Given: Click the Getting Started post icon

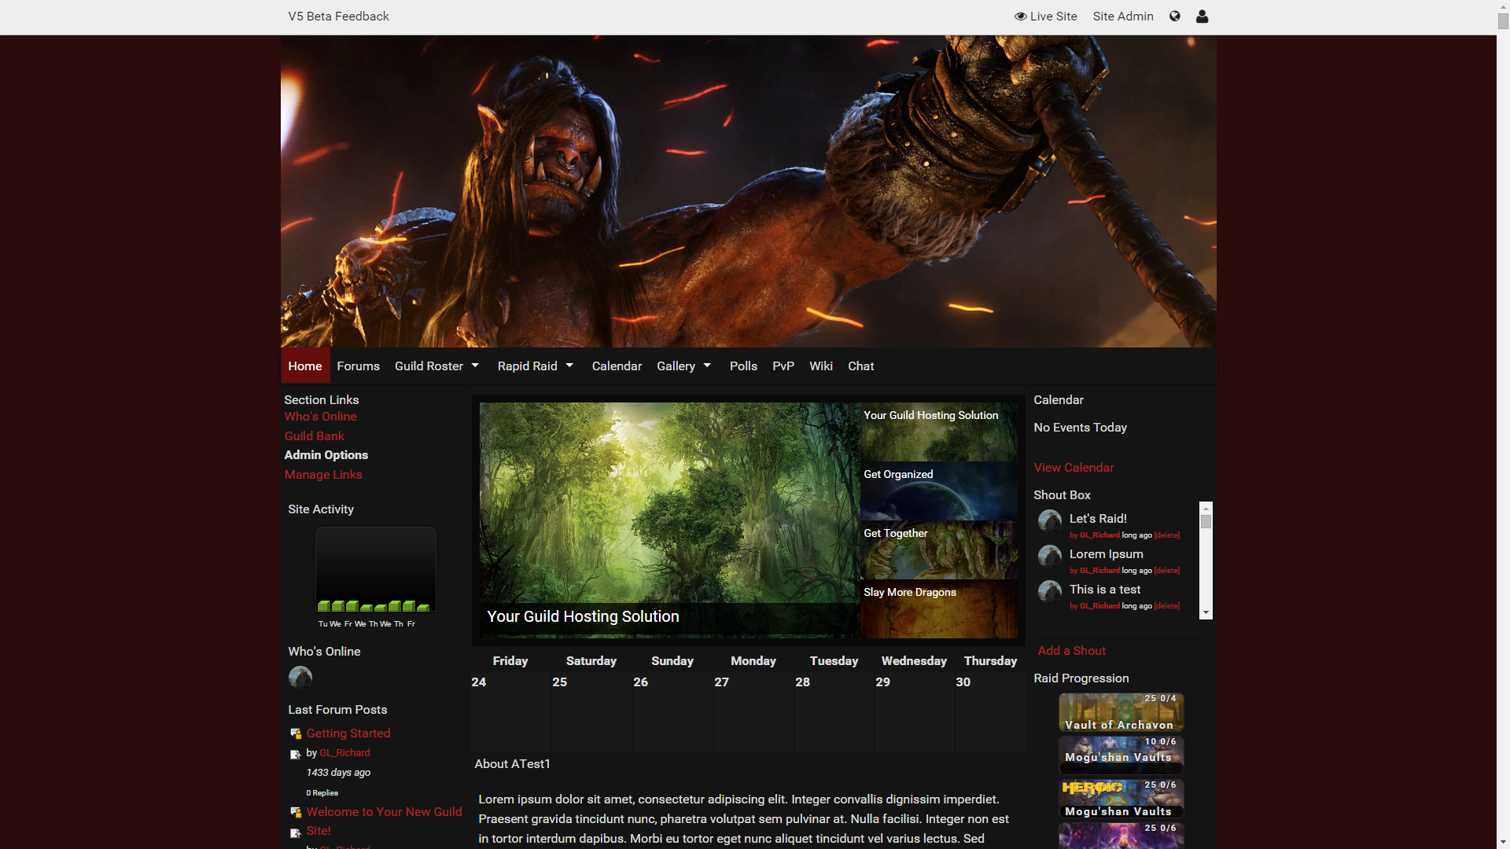Looking at the screenshot, I should [x=296, y=733].
